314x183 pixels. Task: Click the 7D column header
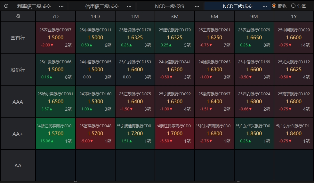[55, 16]
